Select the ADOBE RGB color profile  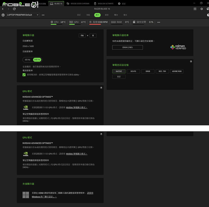(177, 71)
